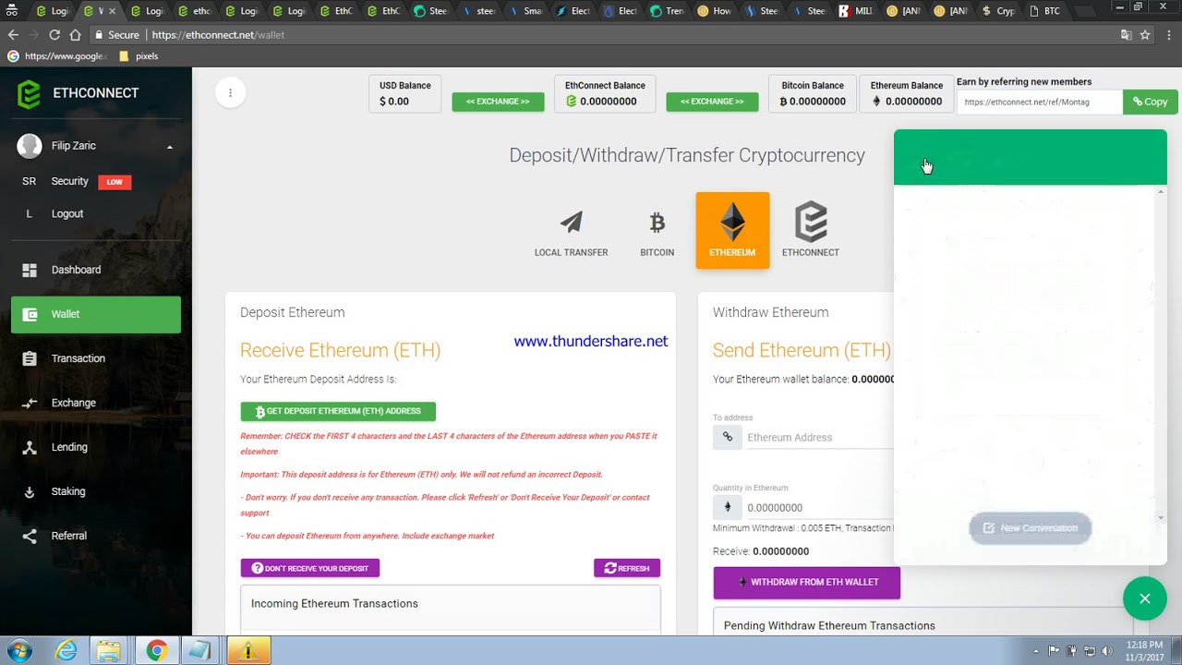This screenshot has height=665, width=1182.
Task: Click the address bar URL
Action: [218, 35]
